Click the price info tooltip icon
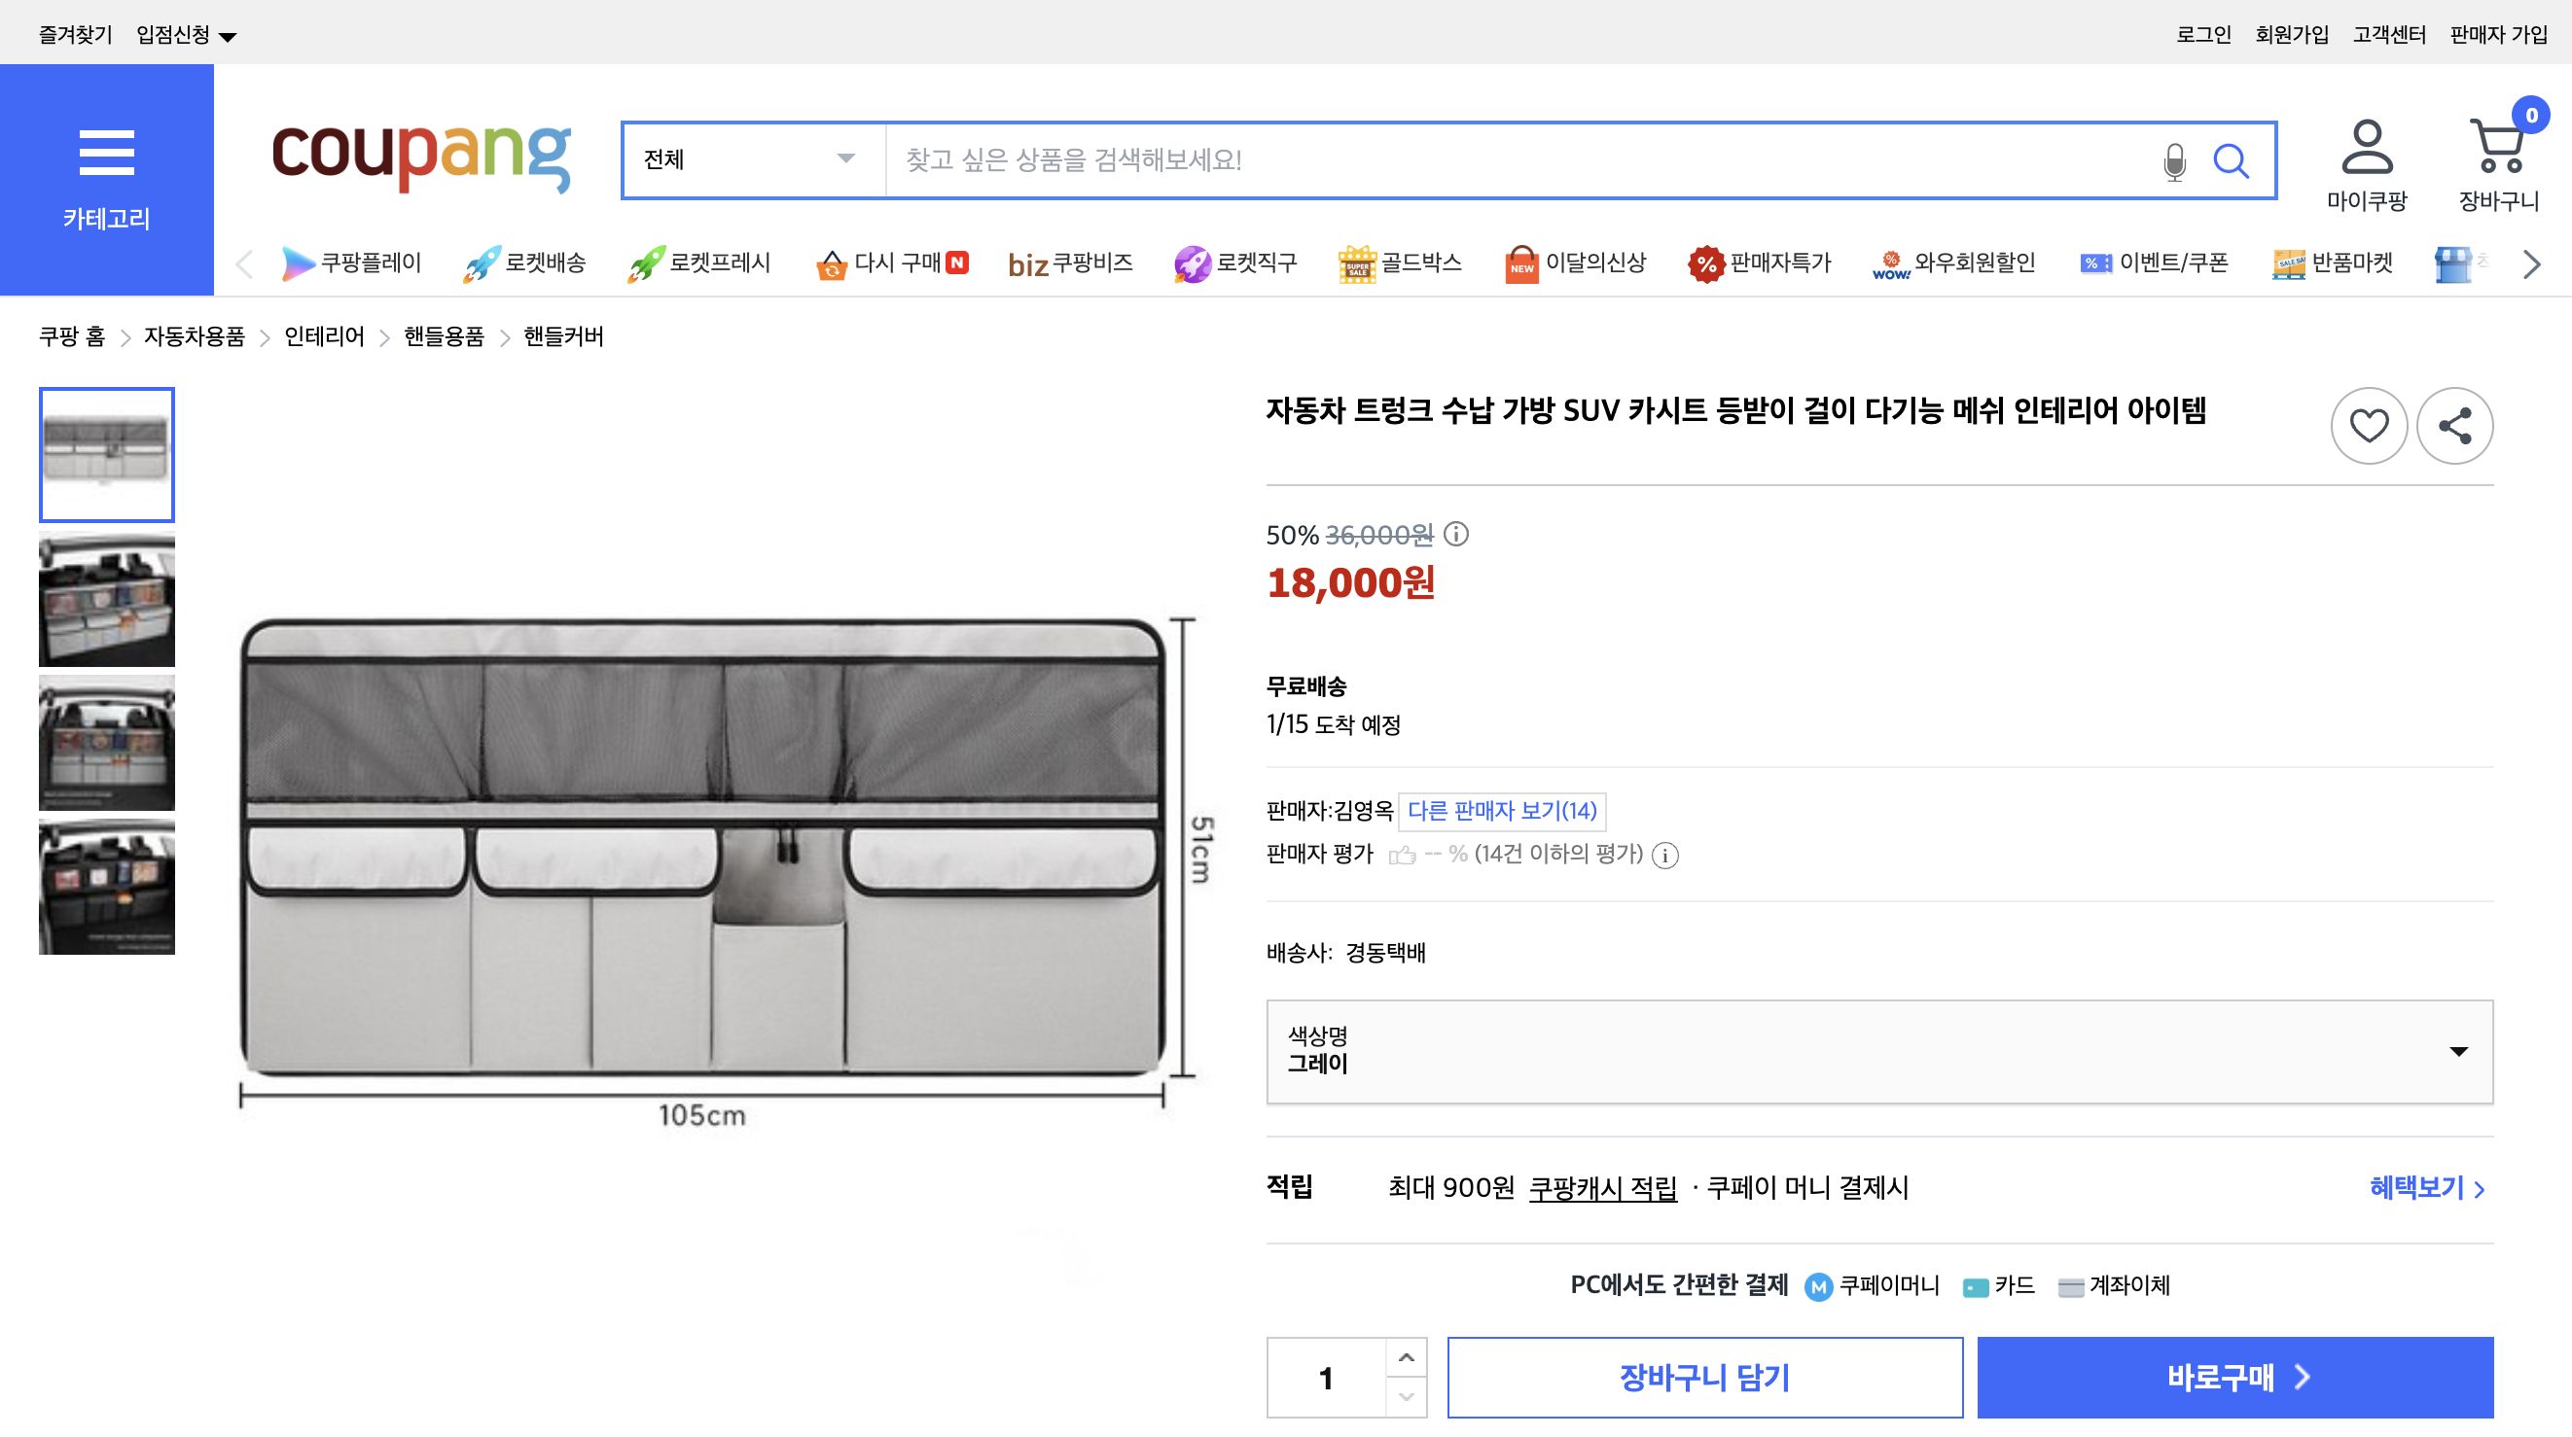 tap(1457, 535)
